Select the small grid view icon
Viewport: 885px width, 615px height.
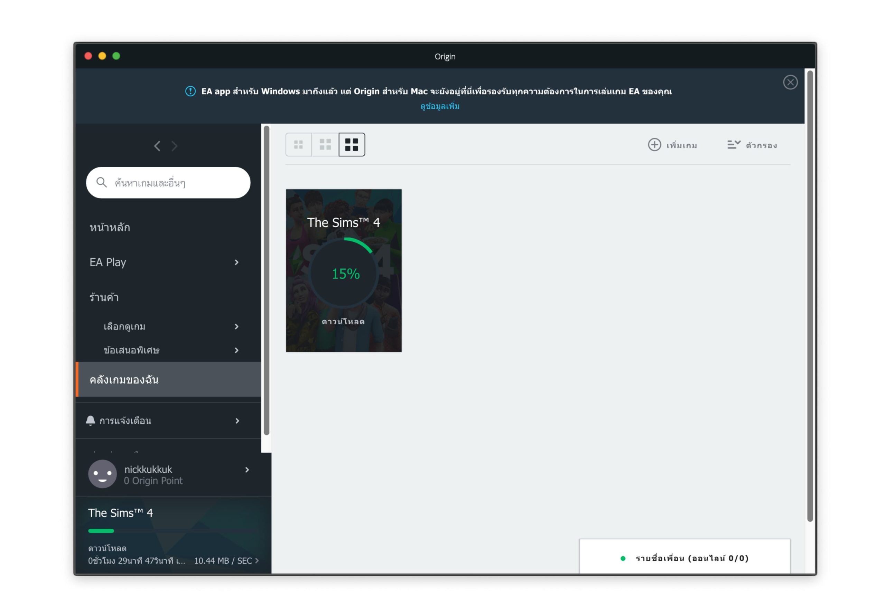tap(298, 145)
